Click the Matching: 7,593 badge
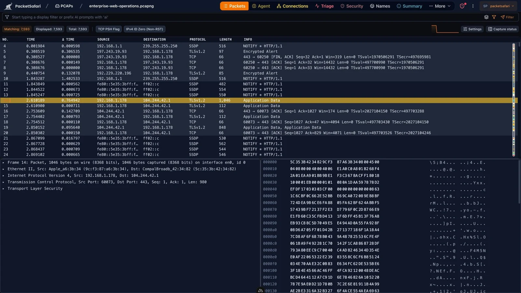This screenshot has height=293, width=521. (x=17, y=29)
